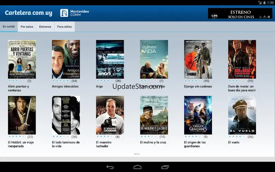
Task: Open the El vuelo movie poster
Action: coord(242,115)
